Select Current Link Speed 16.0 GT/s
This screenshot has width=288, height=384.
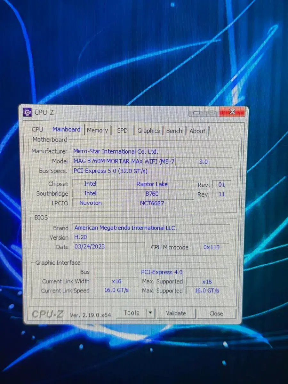coord(116,290)
